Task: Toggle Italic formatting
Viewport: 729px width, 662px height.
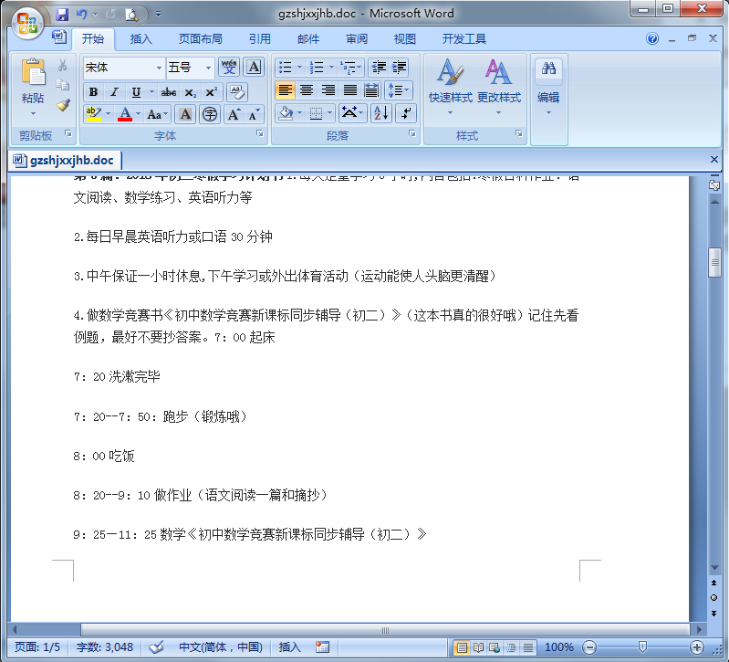Action: [x=114, y=92]
